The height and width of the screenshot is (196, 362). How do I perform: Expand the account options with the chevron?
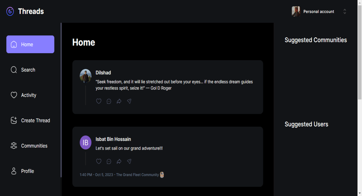coord(344,11)
